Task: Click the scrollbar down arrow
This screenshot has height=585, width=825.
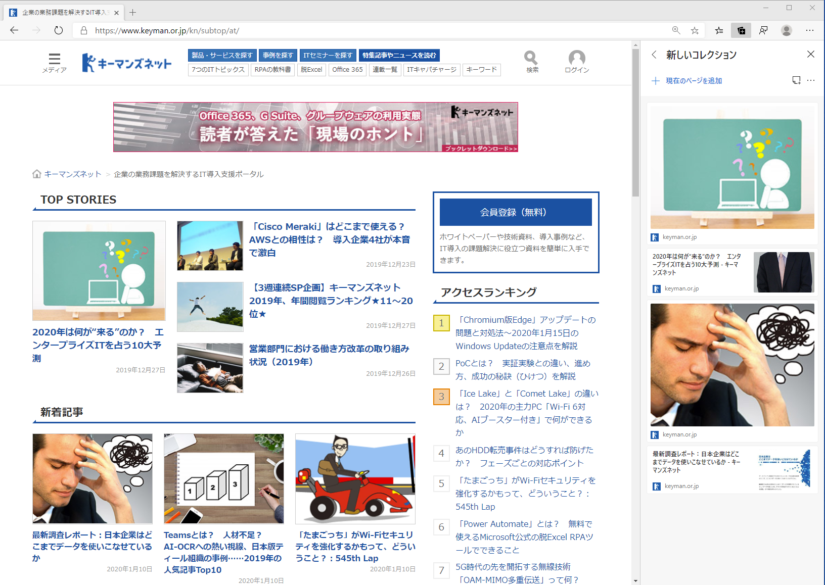Action: coord(635,581)
